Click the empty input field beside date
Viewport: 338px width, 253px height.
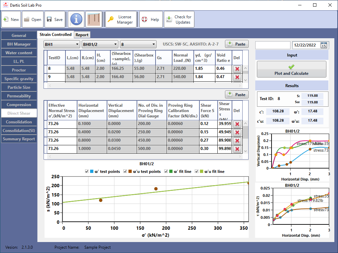[x=273, y=45]
